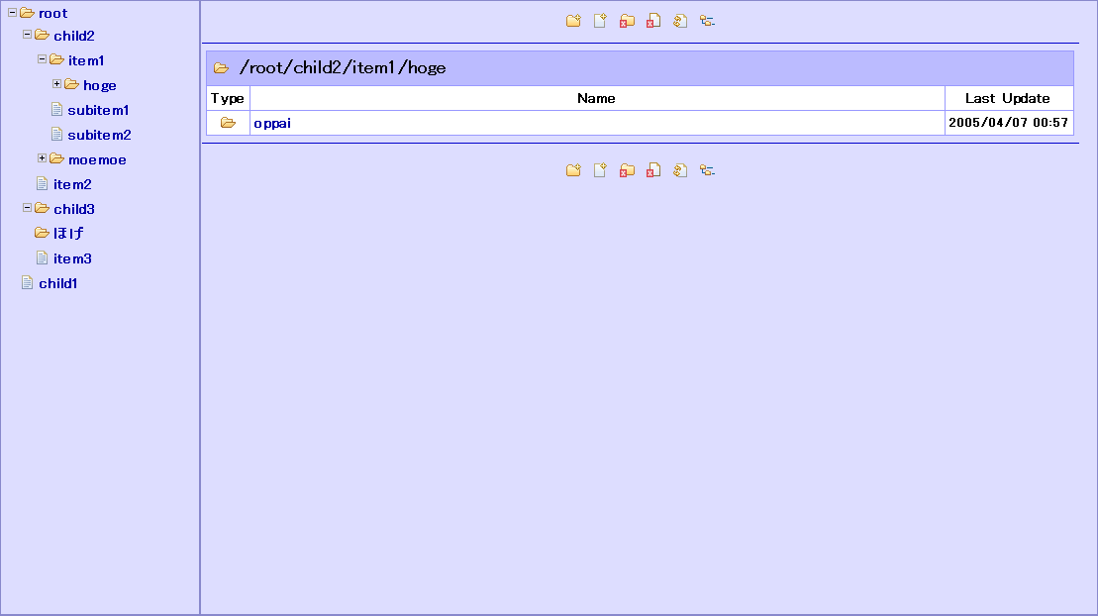This screenshot has width=1098, height=616.
Task: Expand the moemoe folder node
Action: click(43, 158)
